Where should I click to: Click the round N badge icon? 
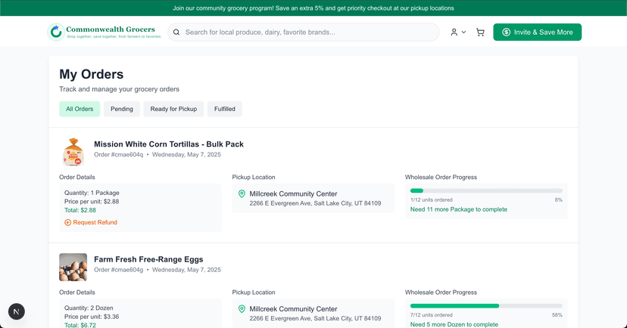click(17, 311)
